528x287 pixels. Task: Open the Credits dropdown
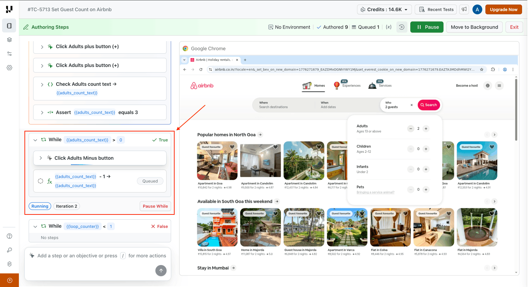tap(384, 9)
